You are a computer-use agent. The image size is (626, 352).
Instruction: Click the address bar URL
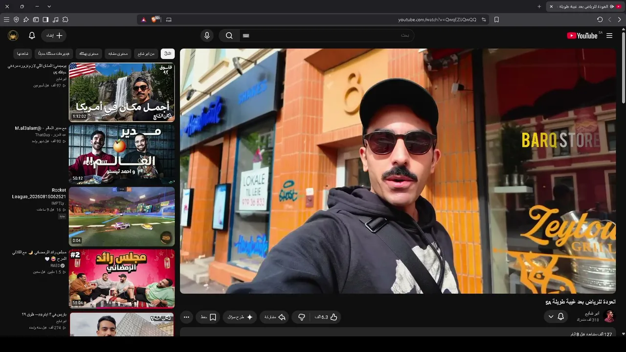coord(437,20)
